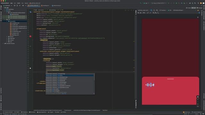Screen dimensions: 205x115
Task: Open the MainActivity.kt editor tab
Action: tap(56, 6)
